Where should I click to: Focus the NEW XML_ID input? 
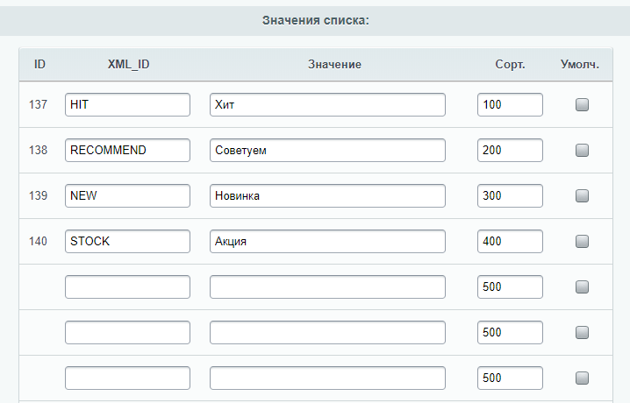[127, 195]
